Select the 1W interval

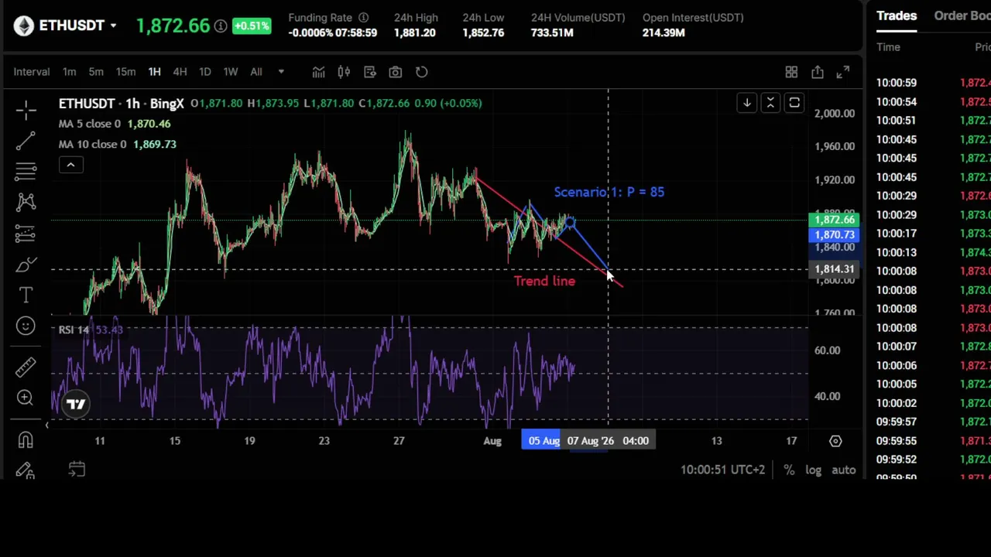pos(231,72)
